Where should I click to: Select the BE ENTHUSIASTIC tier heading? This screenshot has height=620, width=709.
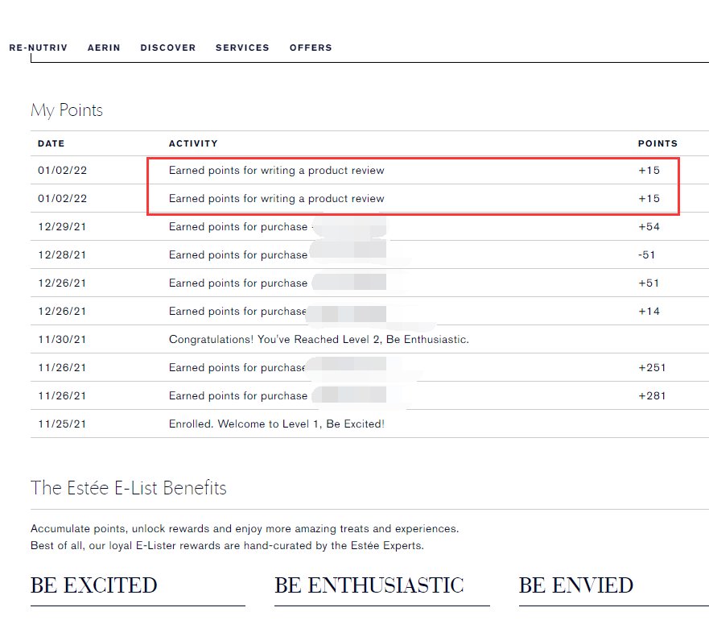click(369, 585)
